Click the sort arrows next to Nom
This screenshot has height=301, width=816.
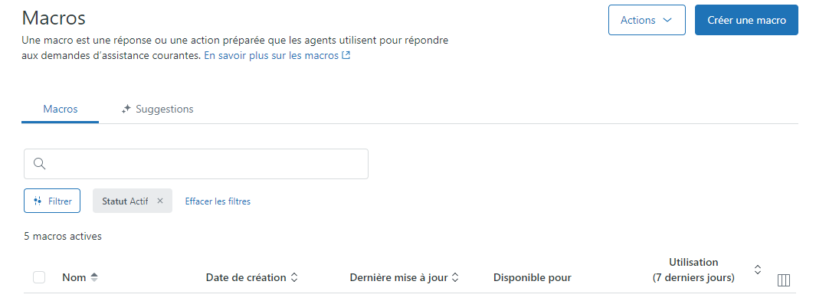coord(94,277)
